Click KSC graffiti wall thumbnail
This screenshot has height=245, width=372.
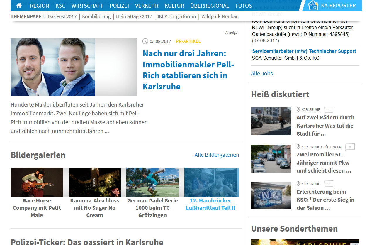click(x=271, y=195)
